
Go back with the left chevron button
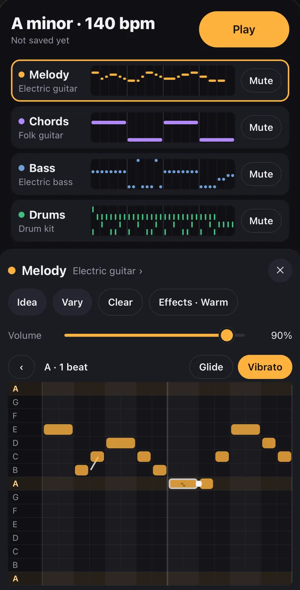[x=21, y=367]
